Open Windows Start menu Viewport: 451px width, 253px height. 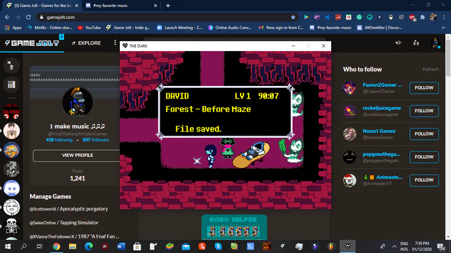(8, 246)
